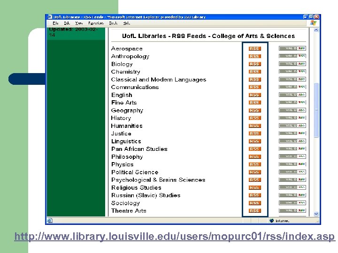Click the Valid RSS badge for Theatre Arts
338x253 pixels.
click(292, 211)
